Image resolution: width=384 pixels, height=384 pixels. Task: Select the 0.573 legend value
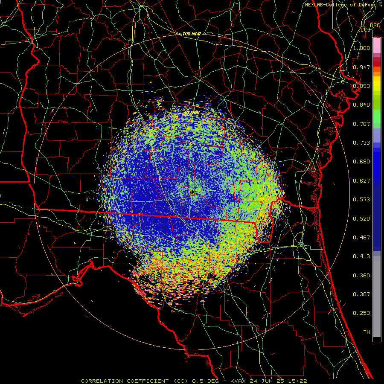361,200
